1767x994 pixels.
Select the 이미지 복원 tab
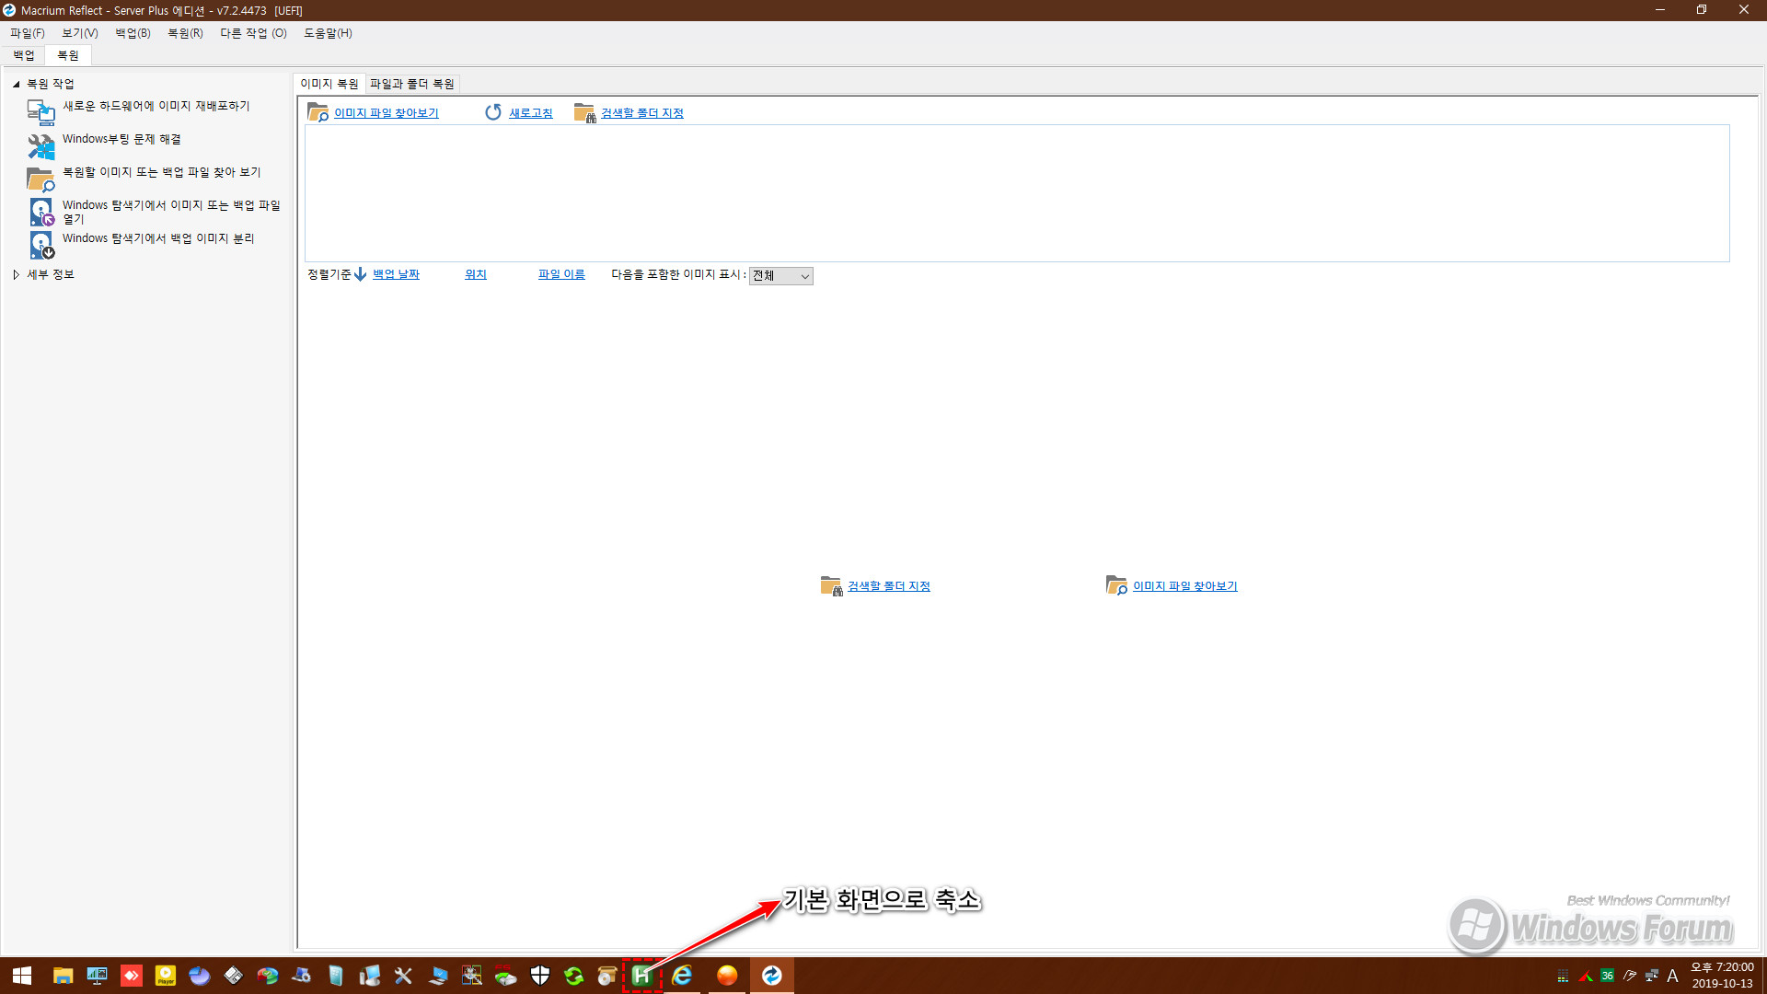point(329,84)
